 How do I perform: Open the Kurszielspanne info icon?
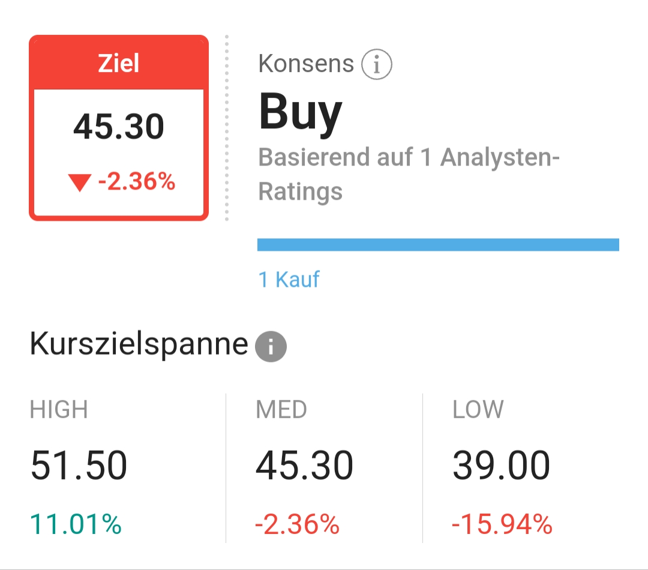271,346
